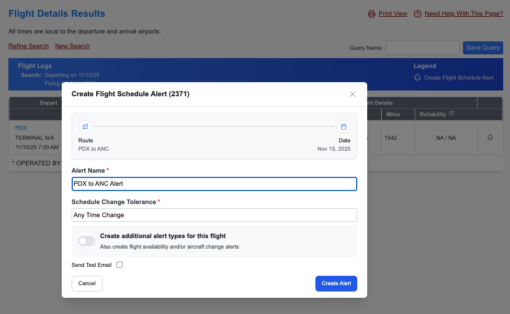Click the Refine Search link
The width and height of the screenshot is (510, 314).
click(x=28, y=46)
